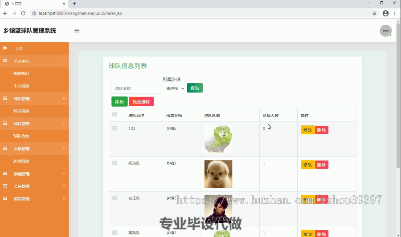Reload the page with refresh icon
This screenshot has height=237, width=401.
click(23, 13)
